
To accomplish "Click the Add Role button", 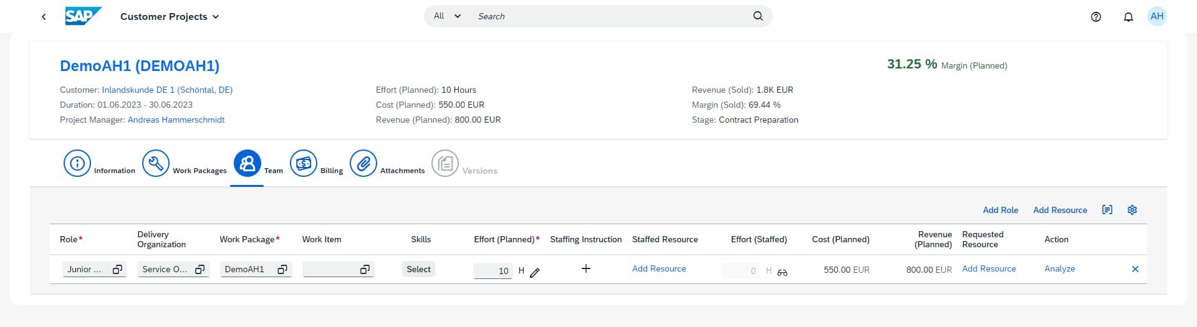I will 1000,210.
